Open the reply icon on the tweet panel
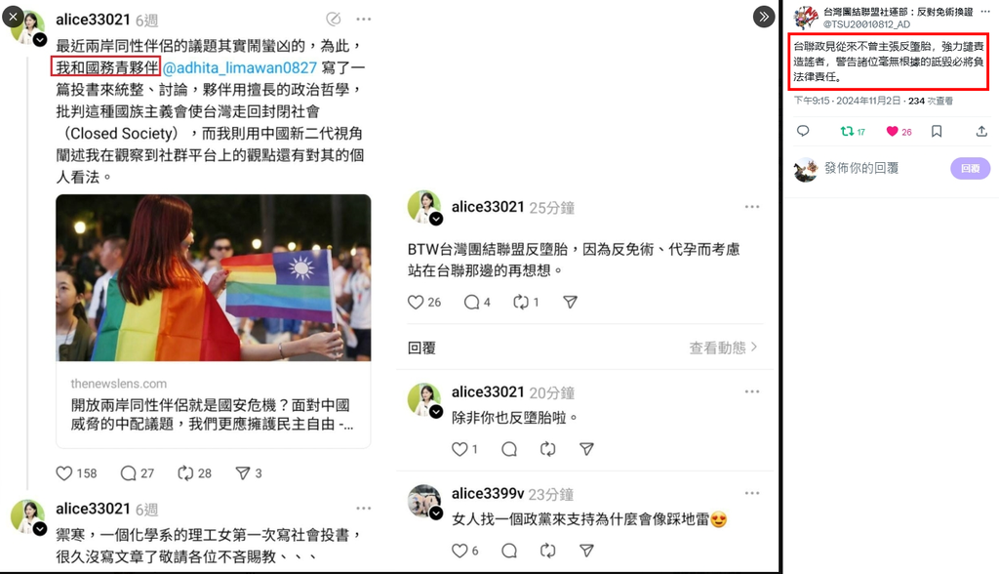The image size is (999, 574). tap(803, 132)
